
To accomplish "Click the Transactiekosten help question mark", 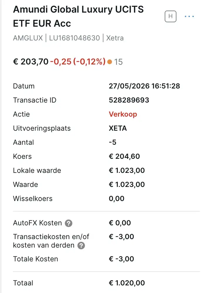I will 81,245.
